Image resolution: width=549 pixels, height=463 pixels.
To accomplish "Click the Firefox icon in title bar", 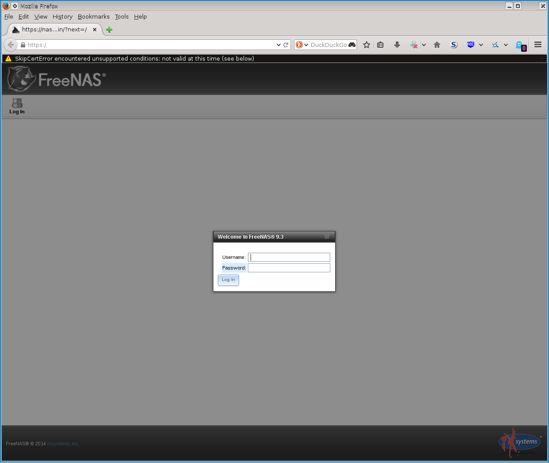I will [6, 6].
